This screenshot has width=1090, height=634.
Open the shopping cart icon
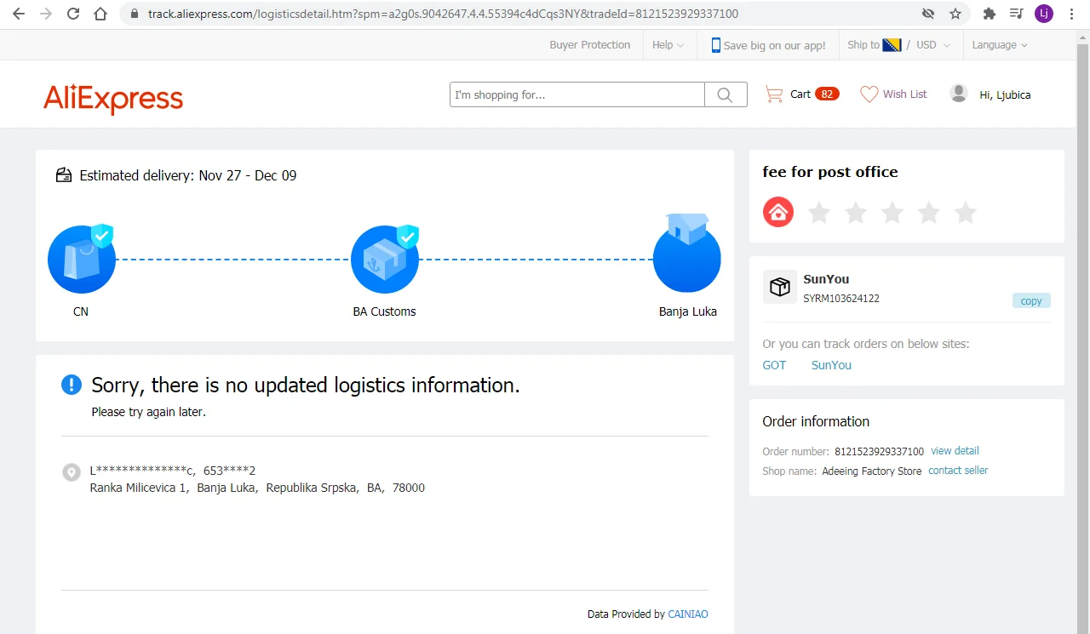click(774, 94)
